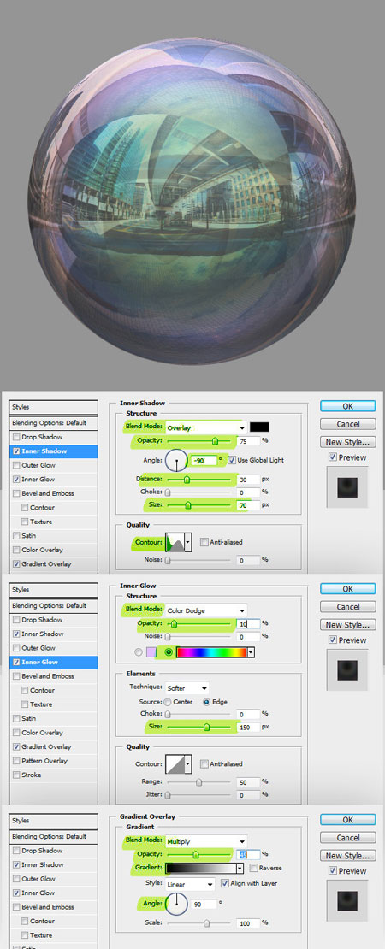
Task: Enable Satin checkbox in the Inner Shadow dialog
Action: click(16, 535)
